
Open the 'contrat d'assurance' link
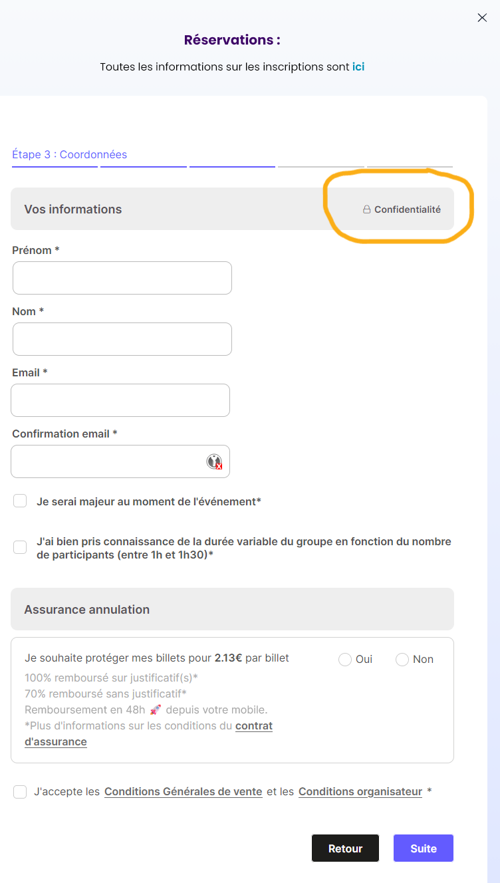(253, 726)
